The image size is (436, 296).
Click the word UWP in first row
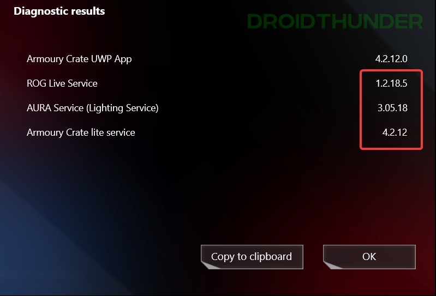click(101, 59)
